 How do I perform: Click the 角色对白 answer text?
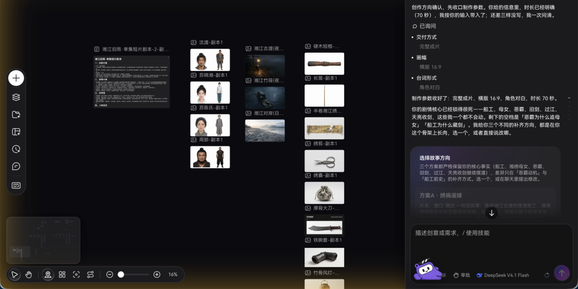[429, 88]
